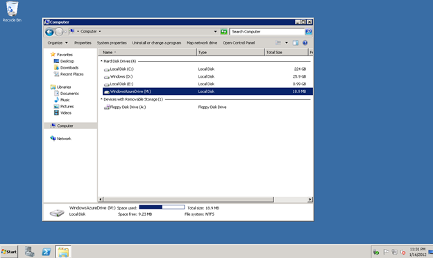Click Uninstall or change a program
The height and width of the screenshot is (258, 433).
coord(157,43)
